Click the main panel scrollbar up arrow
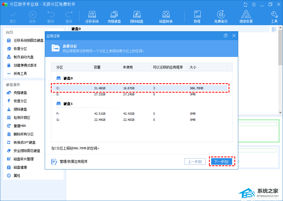Screen dimensions: 283x201 pyautogui.click(x=280, y=28)
